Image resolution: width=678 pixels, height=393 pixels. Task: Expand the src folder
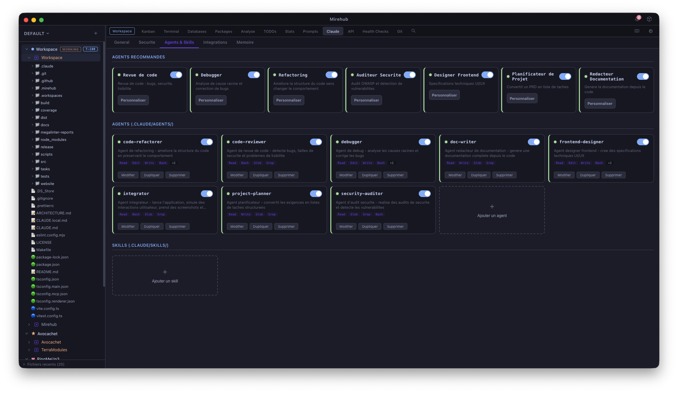coord(43,162)
